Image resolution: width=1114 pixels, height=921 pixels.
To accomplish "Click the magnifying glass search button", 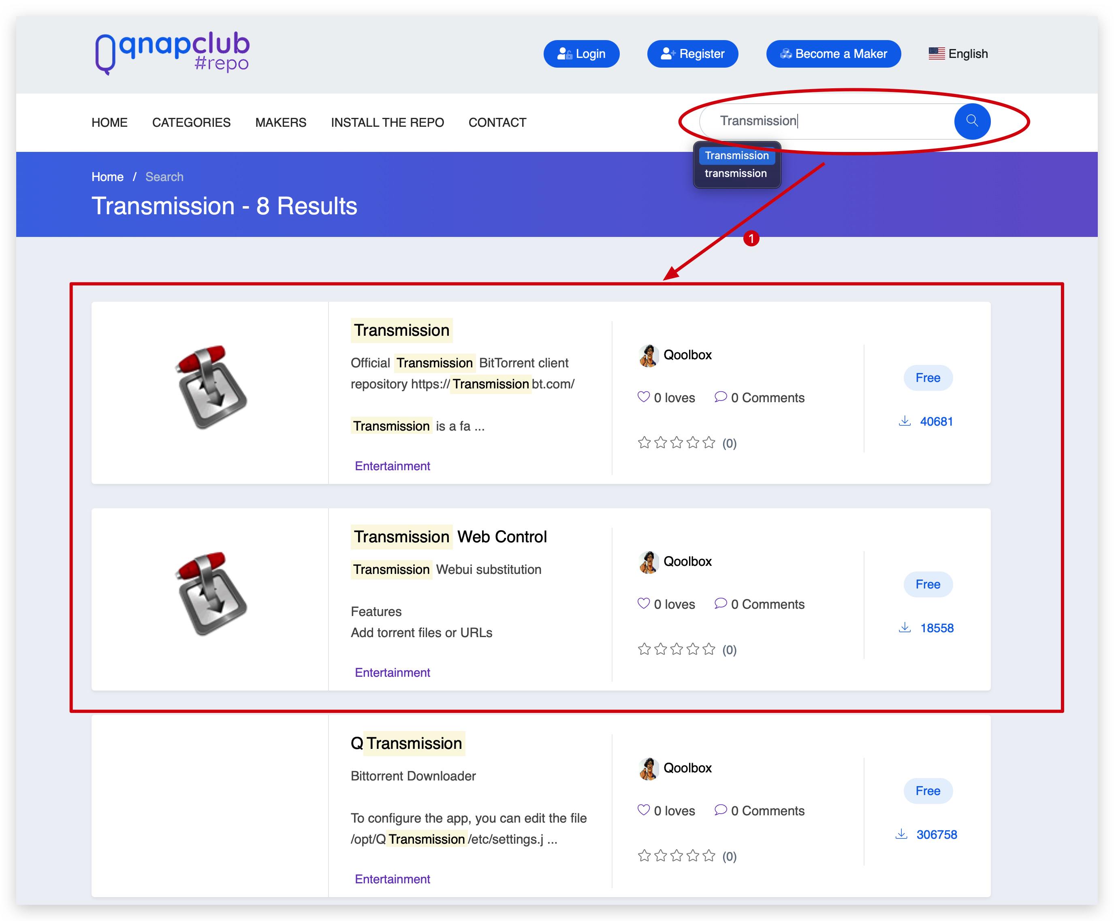I will [971, 122].
